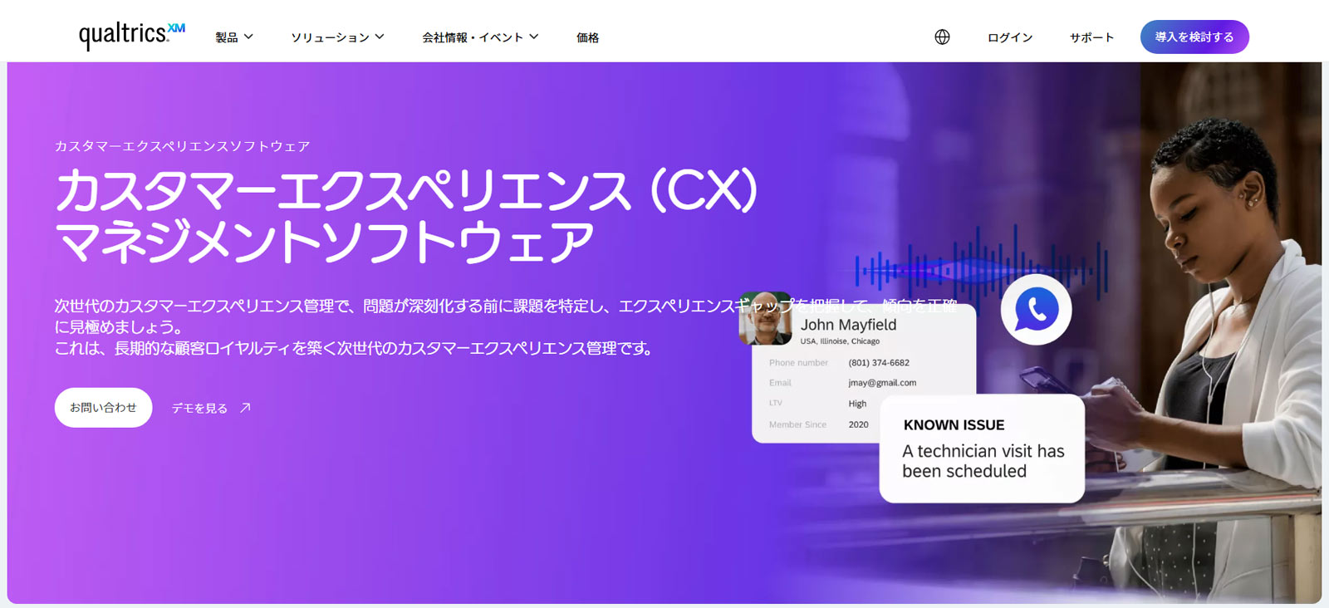Open the 価格 menu item
Viewport: 1329px width, 608px height.
pos(587,37)
